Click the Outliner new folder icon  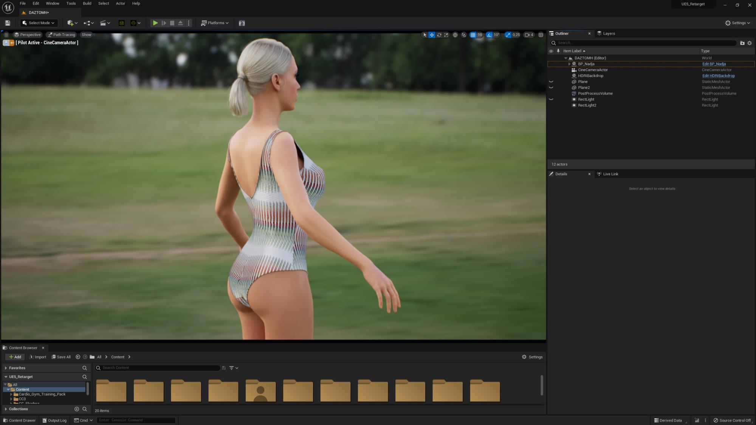tap(742, 43)
